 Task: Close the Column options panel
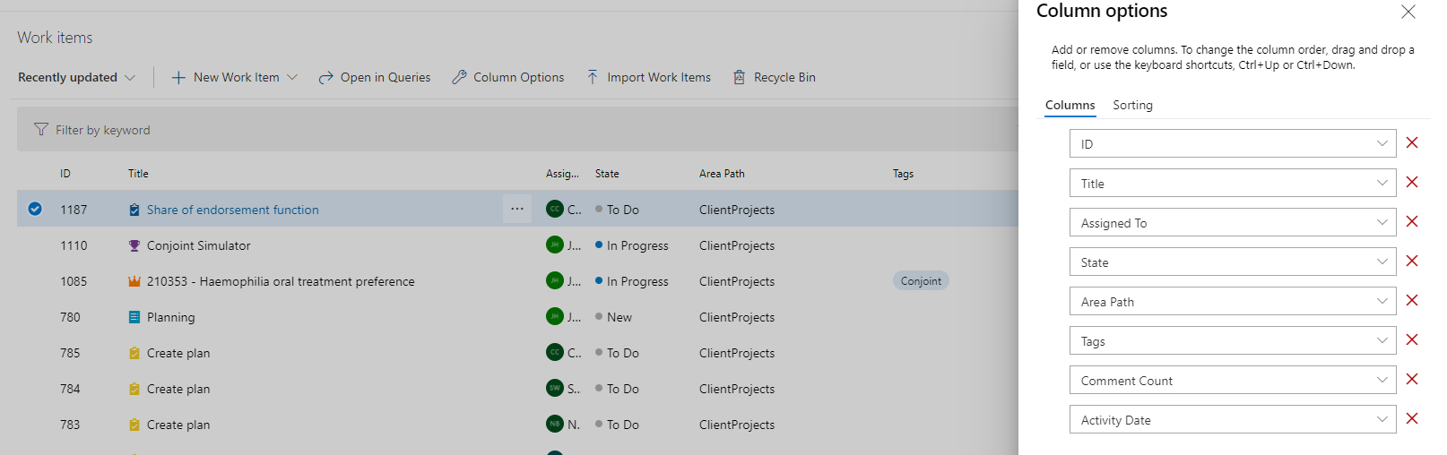[x=1408, y=12]
